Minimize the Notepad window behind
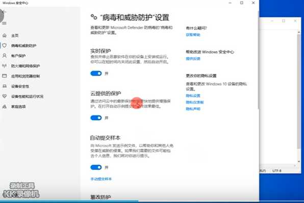 (x=272, y=21)
